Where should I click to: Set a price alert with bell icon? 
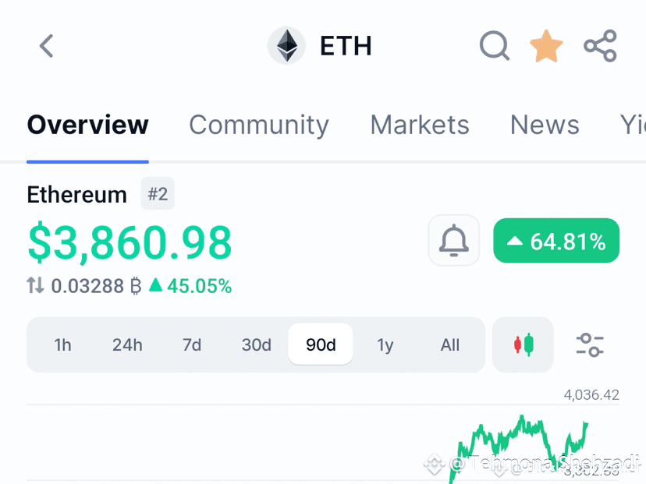[x=453, y=240]
